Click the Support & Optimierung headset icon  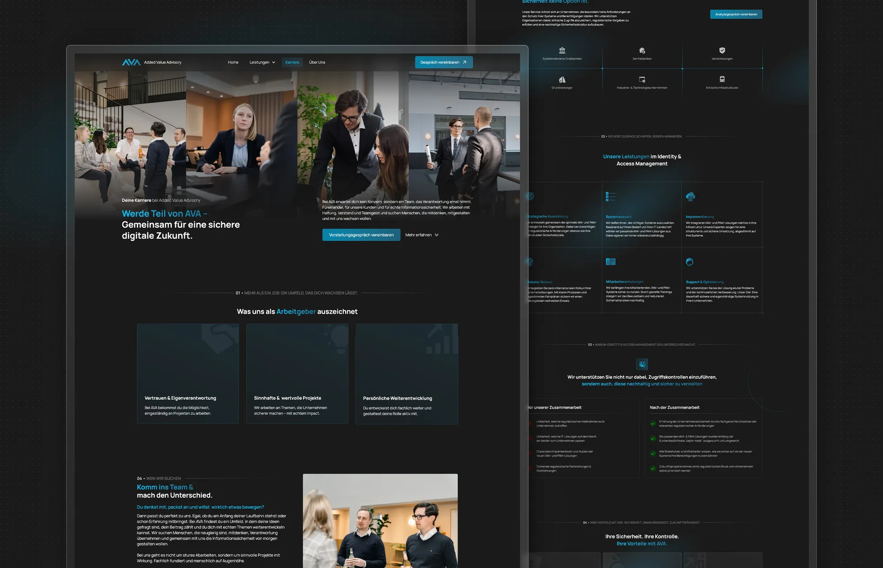tap(690, 262)
